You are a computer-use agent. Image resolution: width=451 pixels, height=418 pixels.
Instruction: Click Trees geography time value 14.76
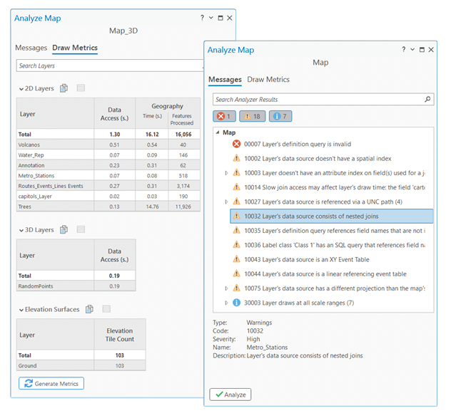click(152, 207)
